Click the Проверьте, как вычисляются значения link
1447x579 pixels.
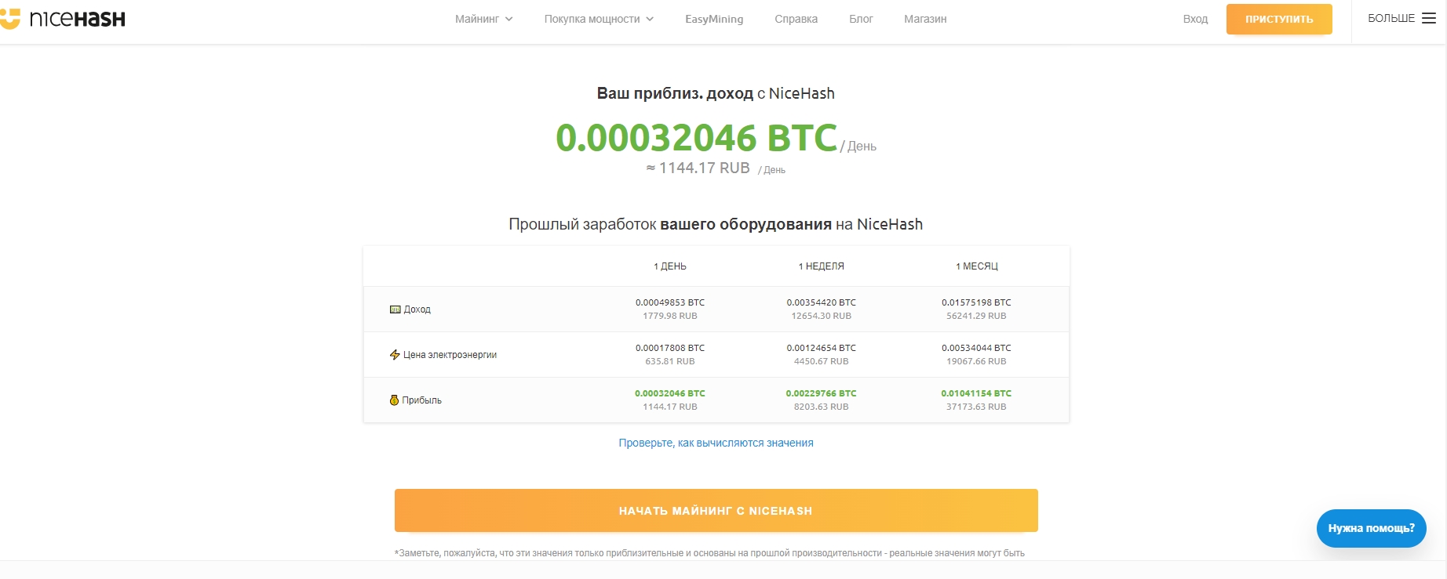point(716,443)
